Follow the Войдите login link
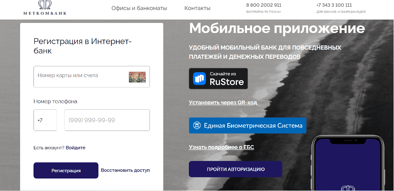This screenshot has width=394, height=191. tap(75, 148)
